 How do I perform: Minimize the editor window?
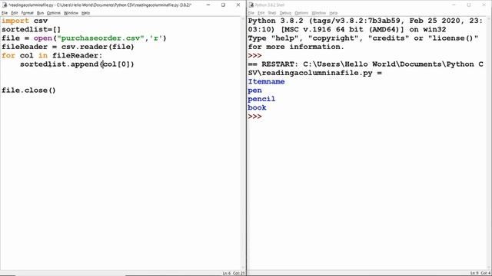point(208,5)
